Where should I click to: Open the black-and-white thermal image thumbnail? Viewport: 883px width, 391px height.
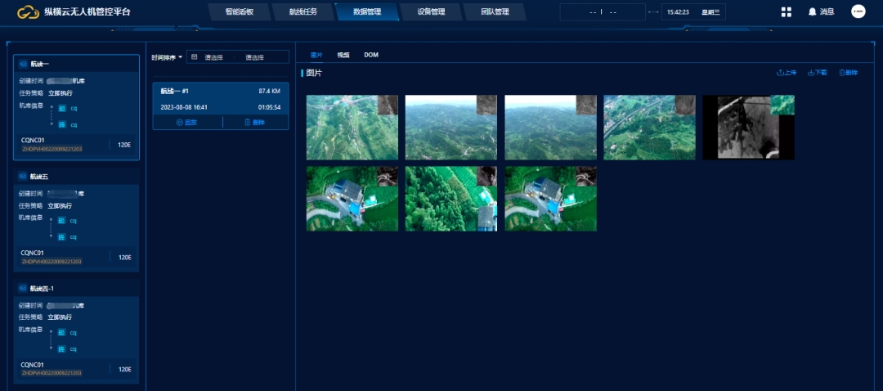point(748,127)
